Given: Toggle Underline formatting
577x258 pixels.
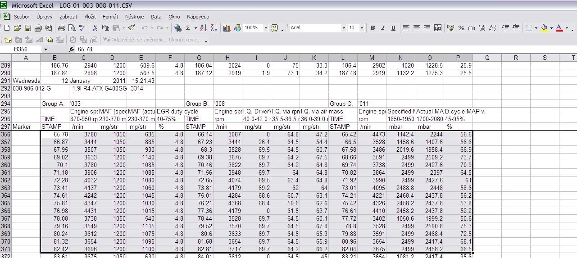Looking at the screenshot, I should (x=393, y=28).
